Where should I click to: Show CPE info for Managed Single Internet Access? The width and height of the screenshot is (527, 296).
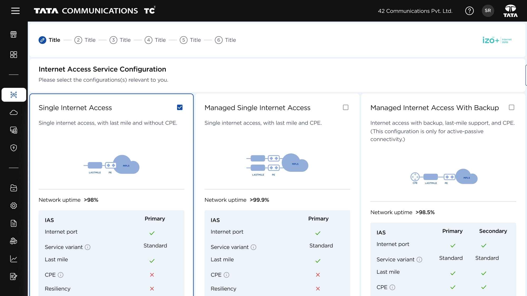pos(227,275)
